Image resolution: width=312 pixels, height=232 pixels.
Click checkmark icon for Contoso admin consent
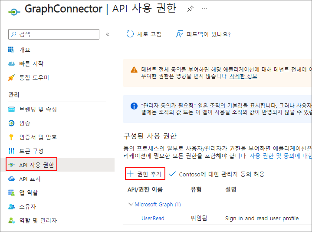(x=172, y=174)
